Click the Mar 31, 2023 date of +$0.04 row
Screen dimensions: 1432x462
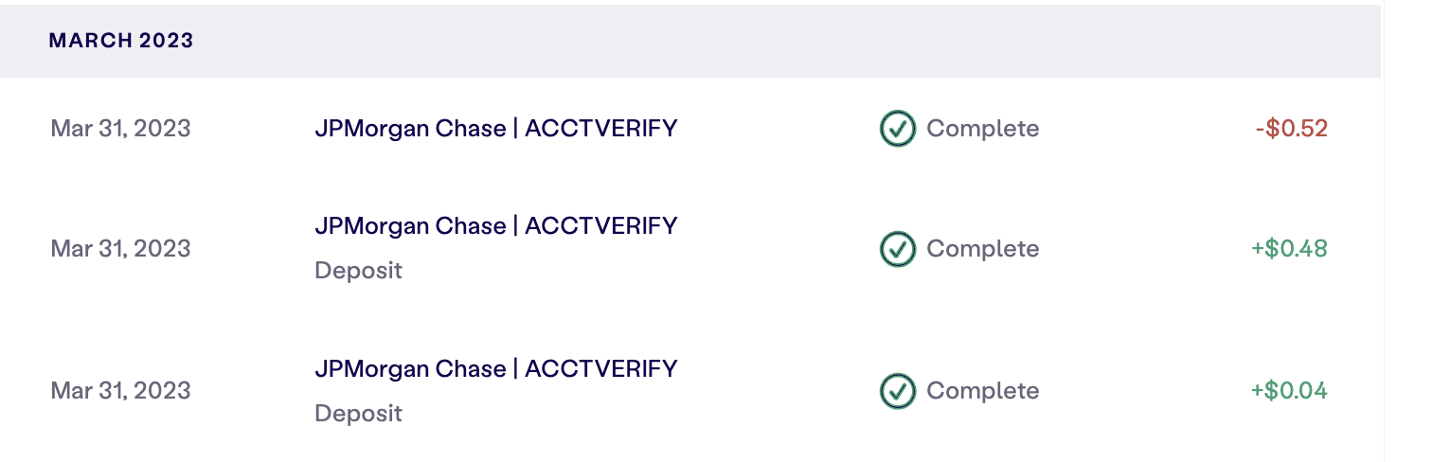[x=121, y=391]
